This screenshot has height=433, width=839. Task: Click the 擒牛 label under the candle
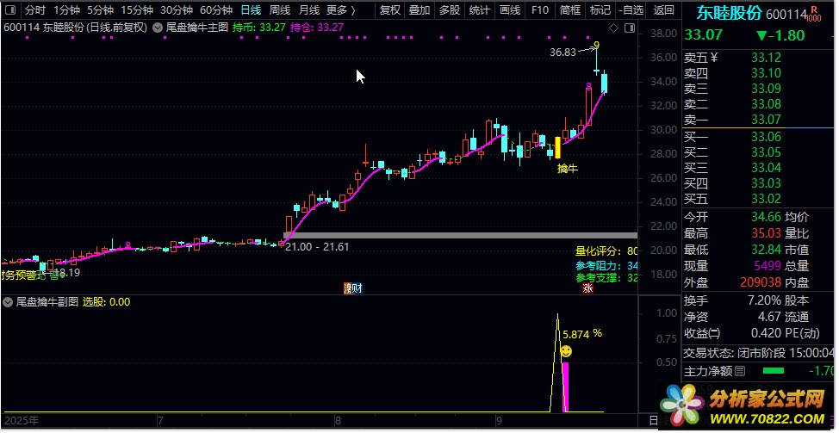click(x=568, y=169)
